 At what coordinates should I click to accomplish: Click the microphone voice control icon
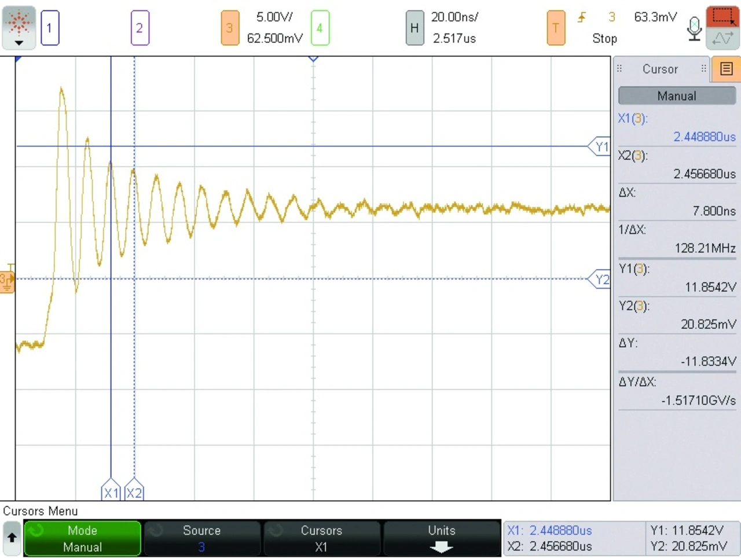[x=694, y=28]
